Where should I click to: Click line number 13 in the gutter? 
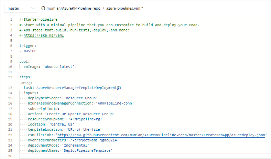tap(11, 88)
